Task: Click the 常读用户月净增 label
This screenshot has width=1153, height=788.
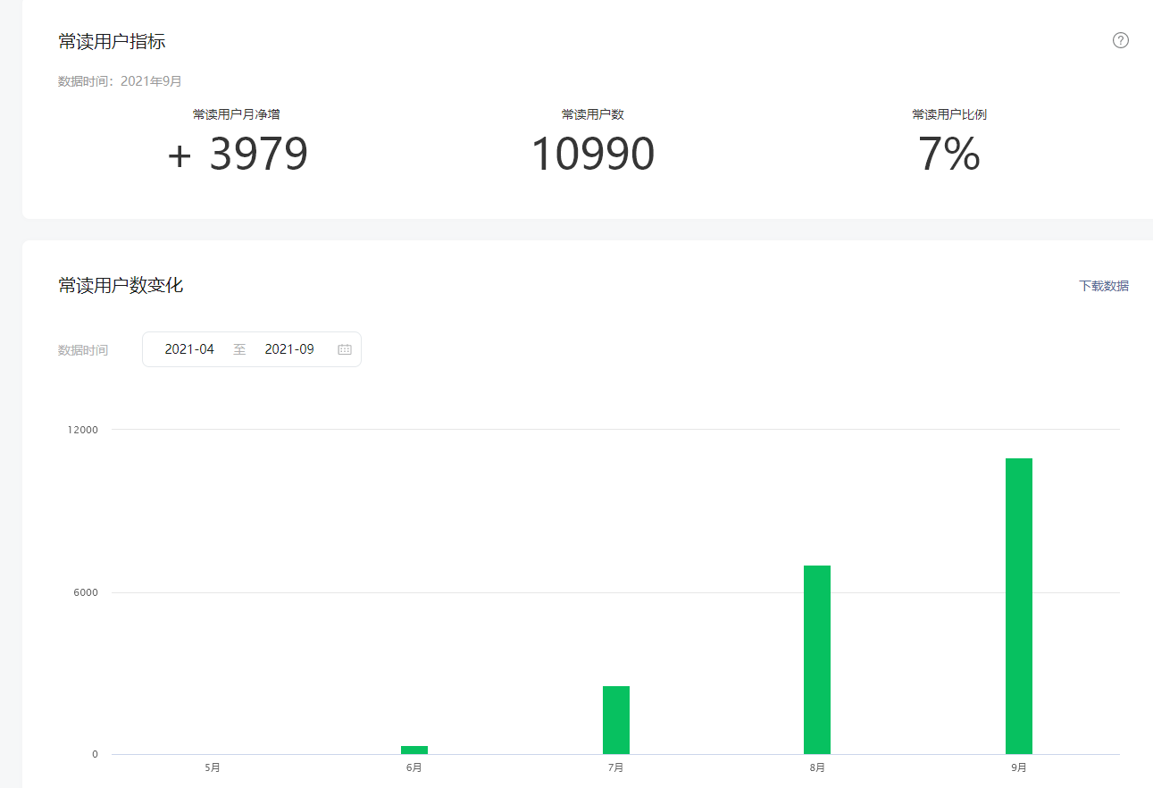Action: point(237,114)
